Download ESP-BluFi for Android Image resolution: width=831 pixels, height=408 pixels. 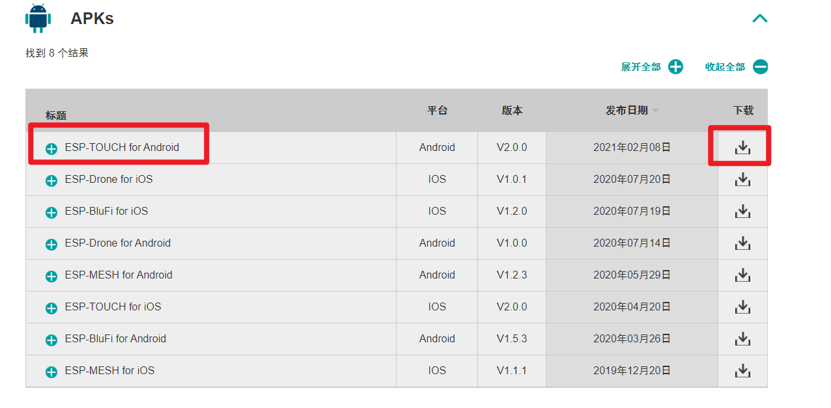tap(742, 338)
